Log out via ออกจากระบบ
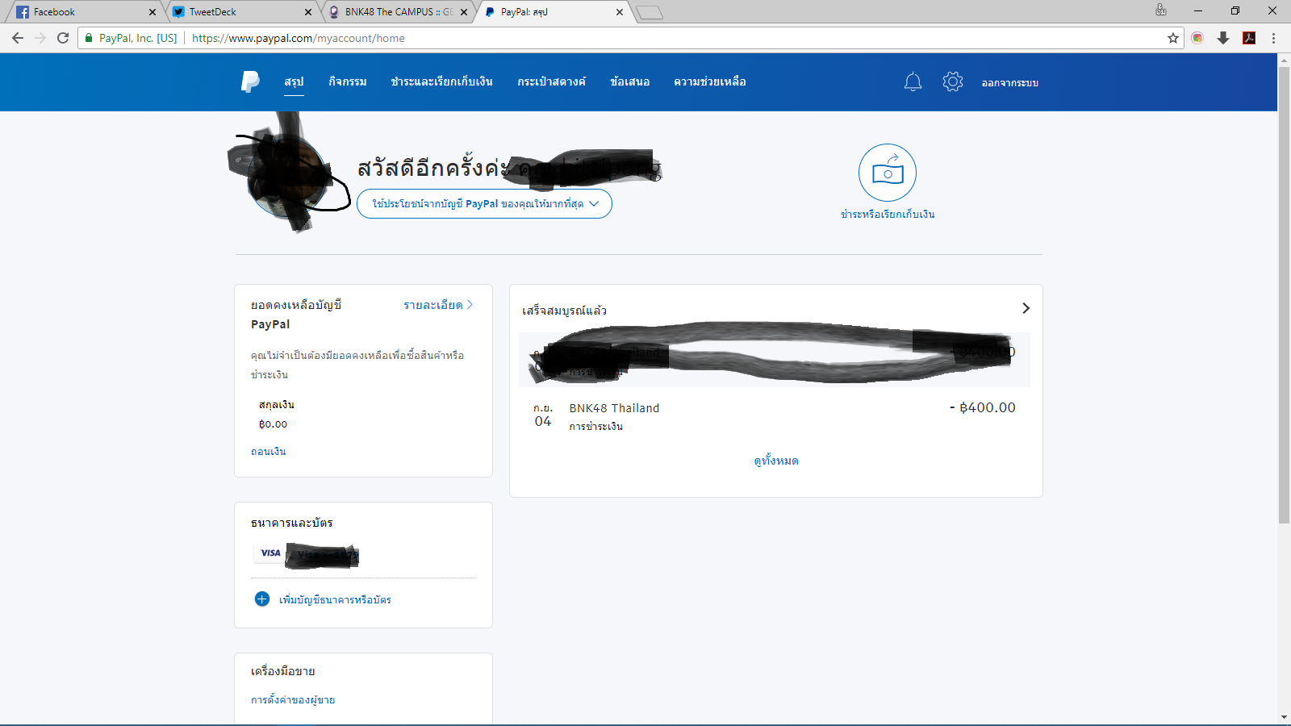 tap(1010, 82)
